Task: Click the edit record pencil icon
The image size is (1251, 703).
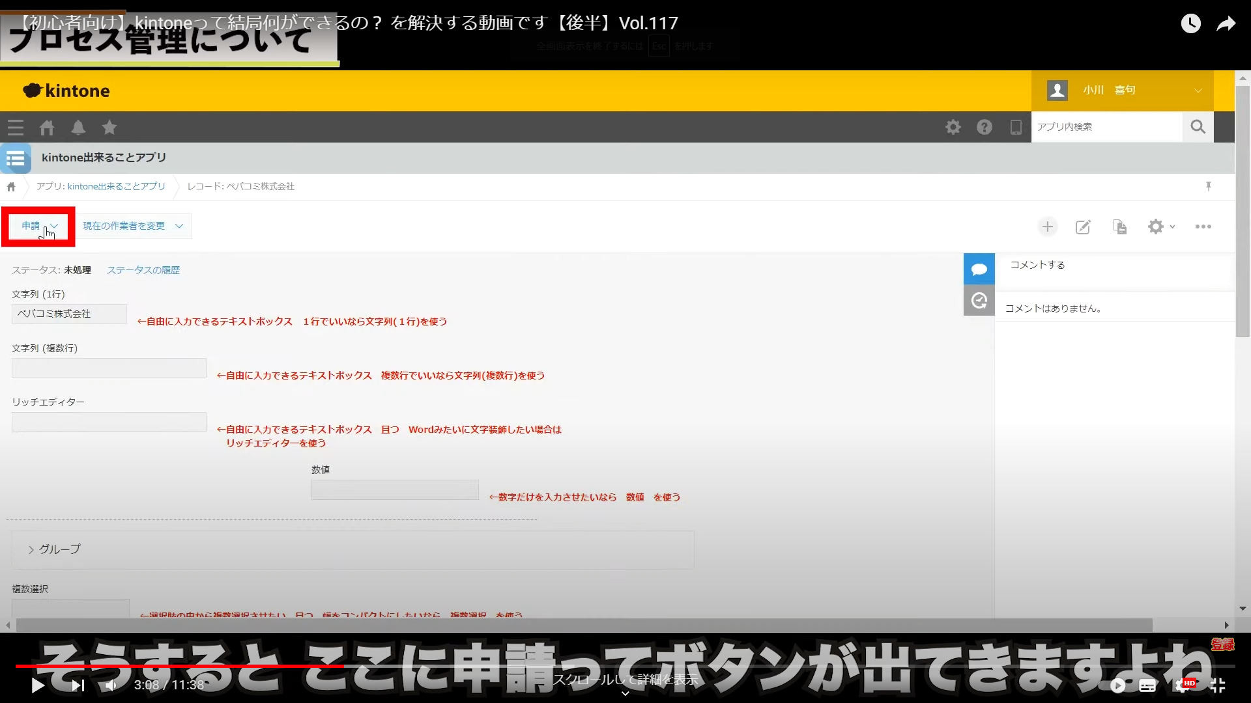Action: 1083,227
